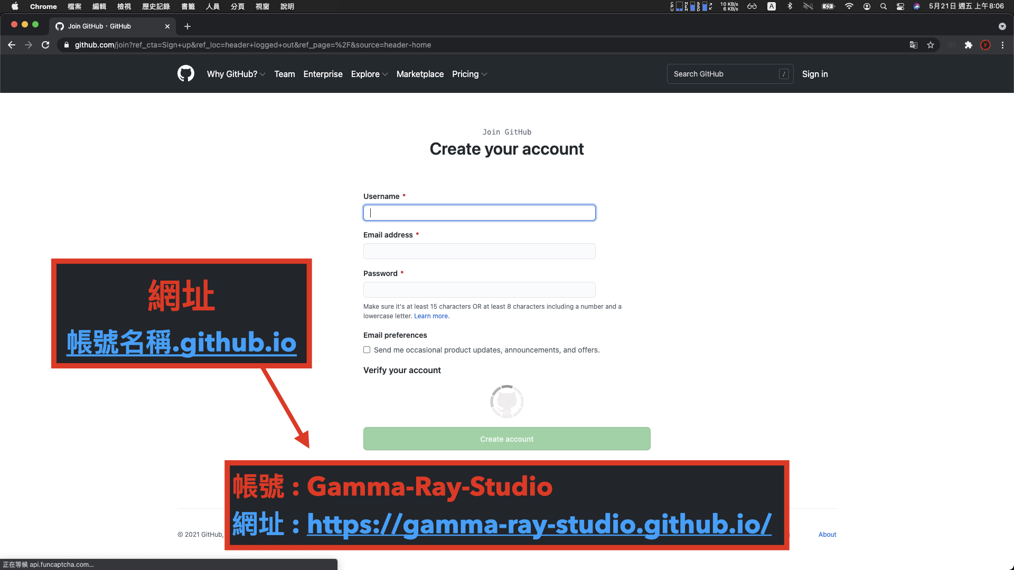Click the tab search arrow in Chrome
The image size is (1014, 570).
coord(1002,26)
